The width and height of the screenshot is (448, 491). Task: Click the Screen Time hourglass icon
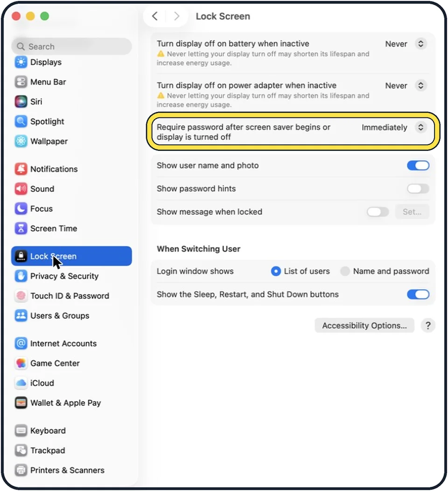[21, 228]
